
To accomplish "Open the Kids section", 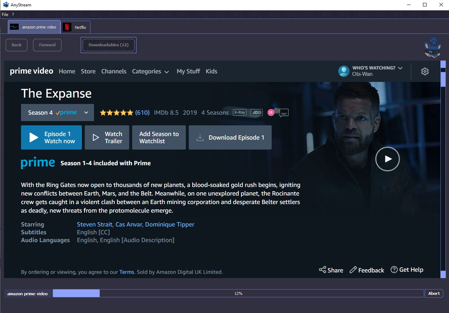I will 212,71.
